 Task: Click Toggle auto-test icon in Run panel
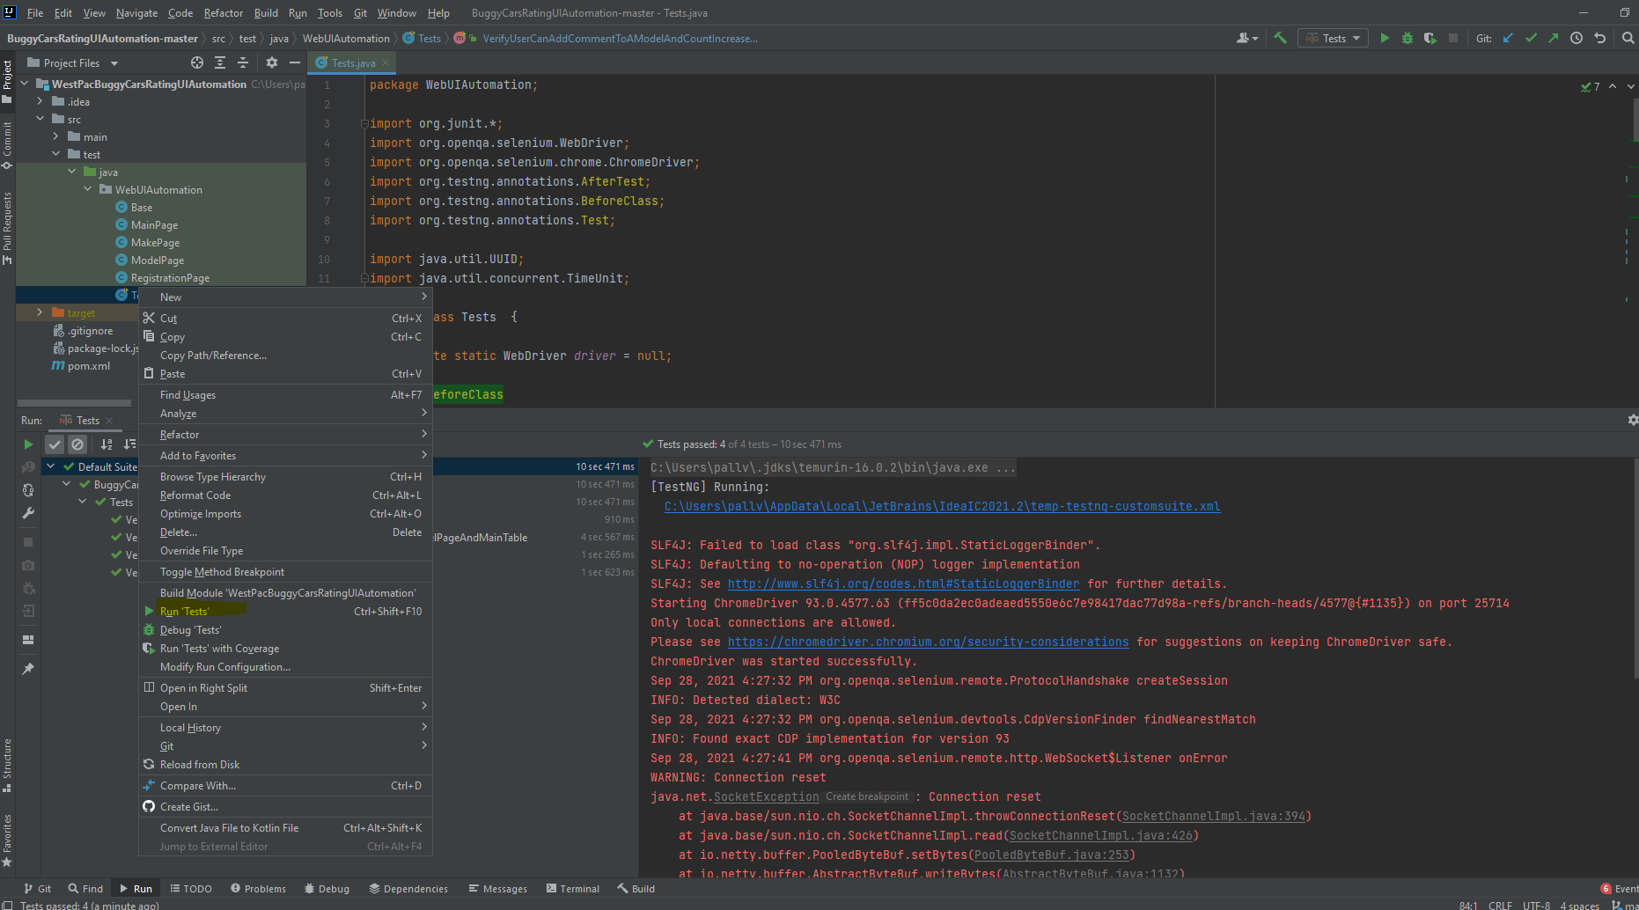tap(28, 490)
